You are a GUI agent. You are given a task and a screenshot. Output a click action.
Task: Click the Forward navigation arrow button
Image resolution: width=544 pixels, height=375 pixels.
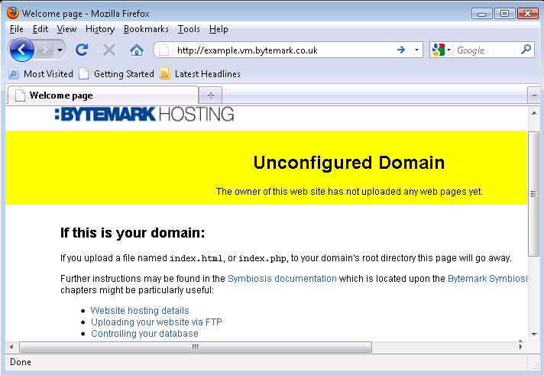click(44, 50)
